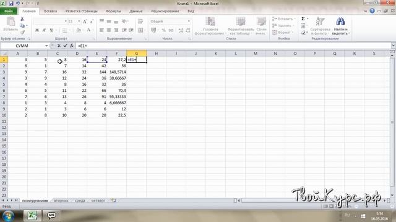Toggle Wrap Text icon
The width and height of the screenshot is (396, 222).
click(x=140, y=22)
